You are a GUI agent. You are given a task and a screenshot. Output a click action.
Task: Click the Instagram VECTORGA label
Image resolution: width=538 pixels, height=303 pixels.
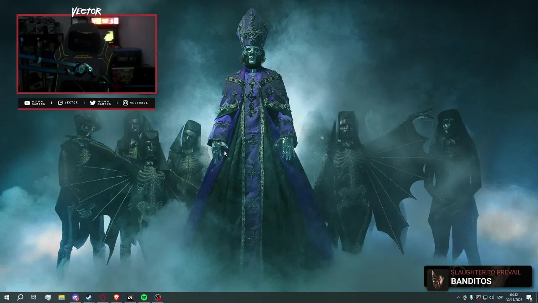(135, 103)
